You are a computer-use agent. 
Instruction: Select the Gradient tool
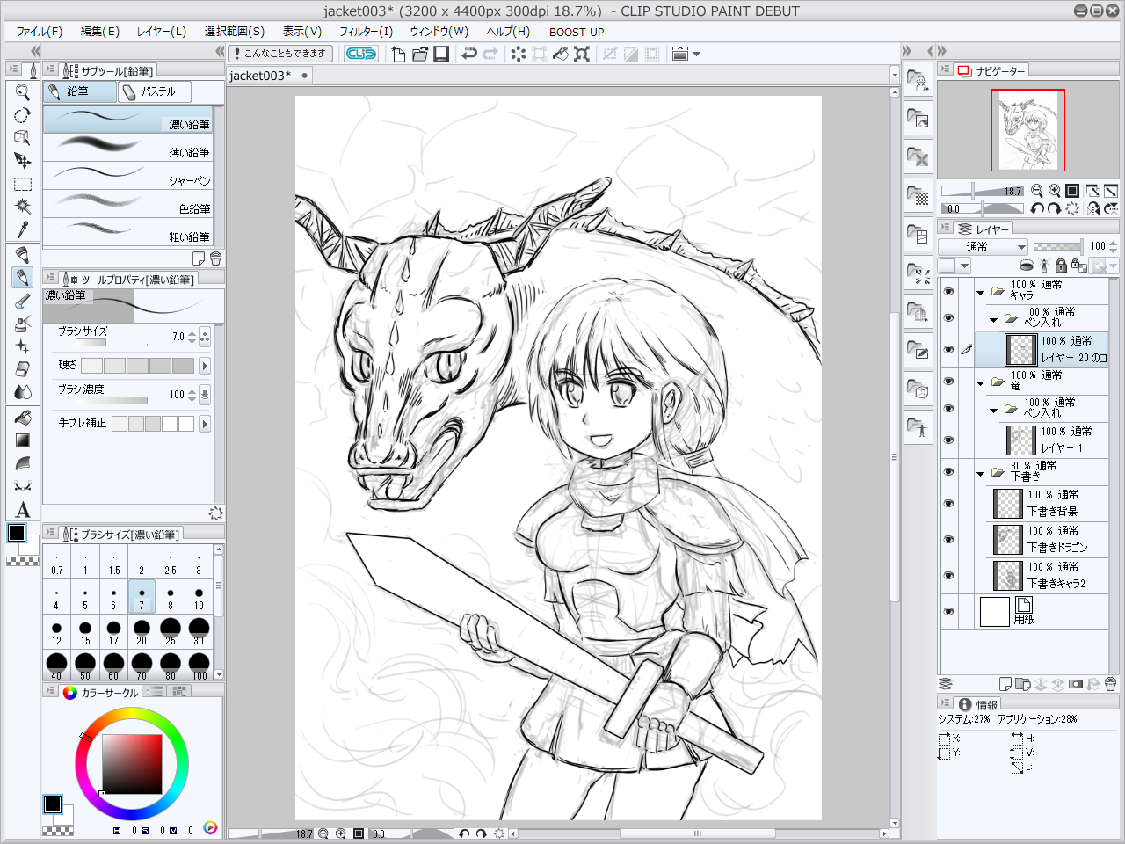tap(23, 440)
